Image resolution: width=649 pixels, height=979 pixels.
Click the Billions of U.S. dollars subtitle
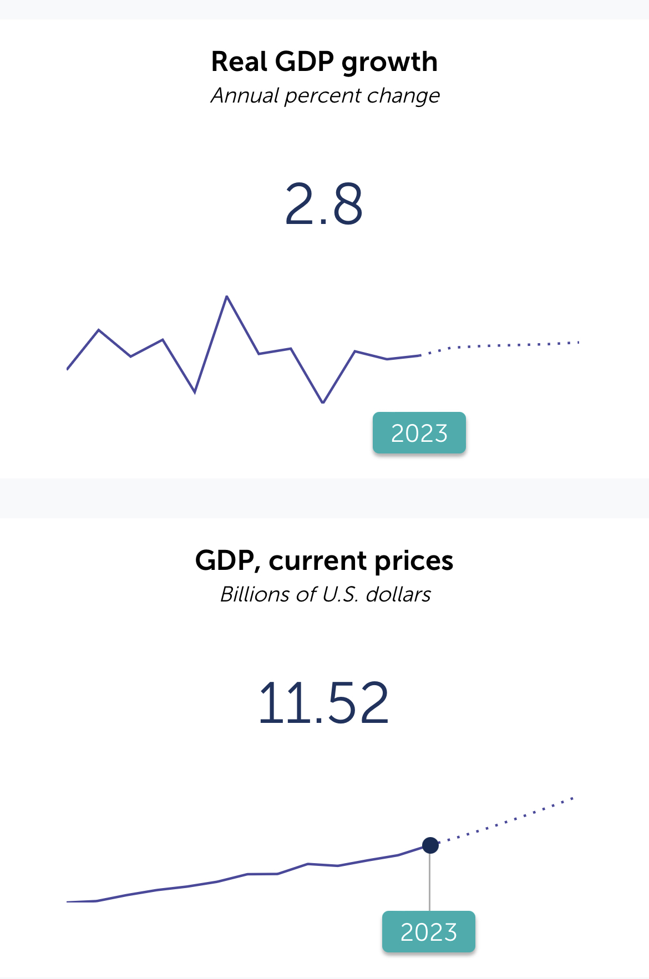(x=325, y=594)
